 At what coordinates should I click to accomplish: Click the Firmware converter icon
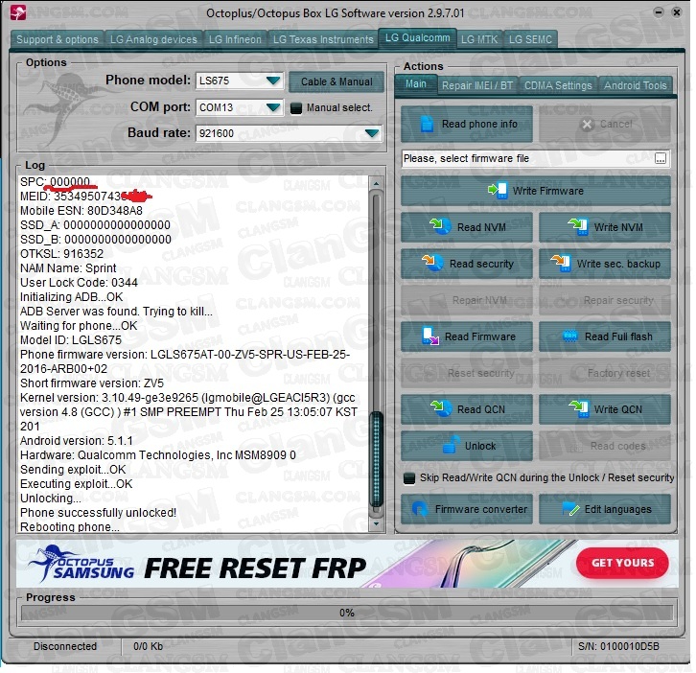click(x=419, y=509)
